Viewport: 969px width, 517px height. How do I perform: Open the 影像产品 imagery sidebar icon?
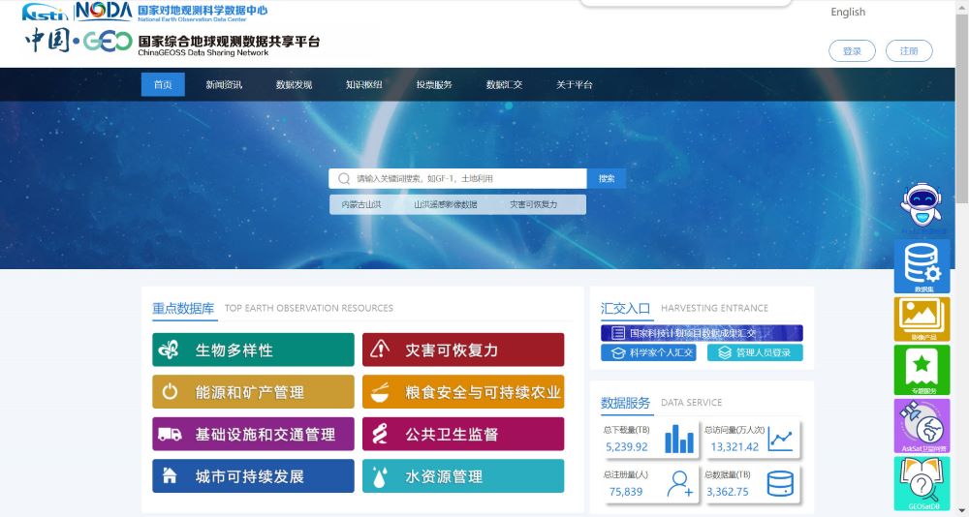(x=922, y=318)
